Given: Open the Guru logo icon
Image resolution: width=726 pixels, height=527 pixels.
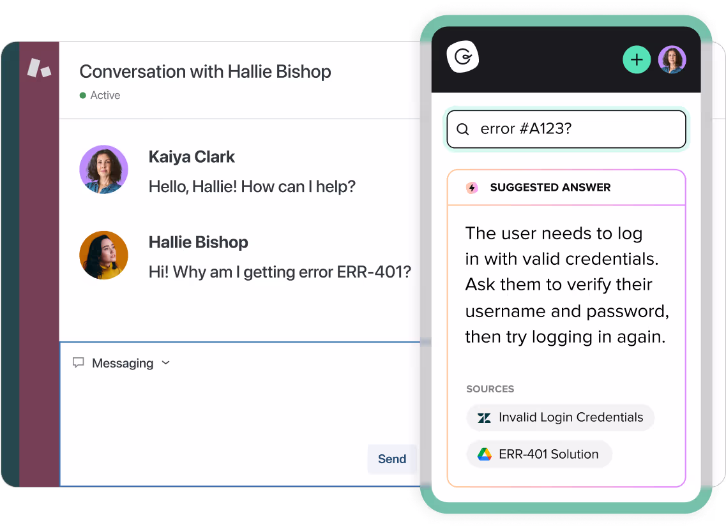Looking at the screenshot, I should pos(462,57).
